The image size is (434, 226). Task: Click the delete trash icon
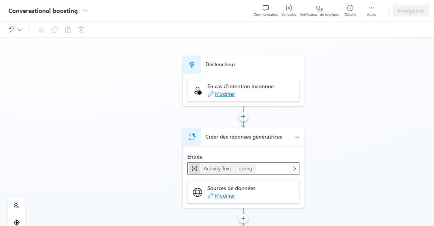tap(81, 30)
